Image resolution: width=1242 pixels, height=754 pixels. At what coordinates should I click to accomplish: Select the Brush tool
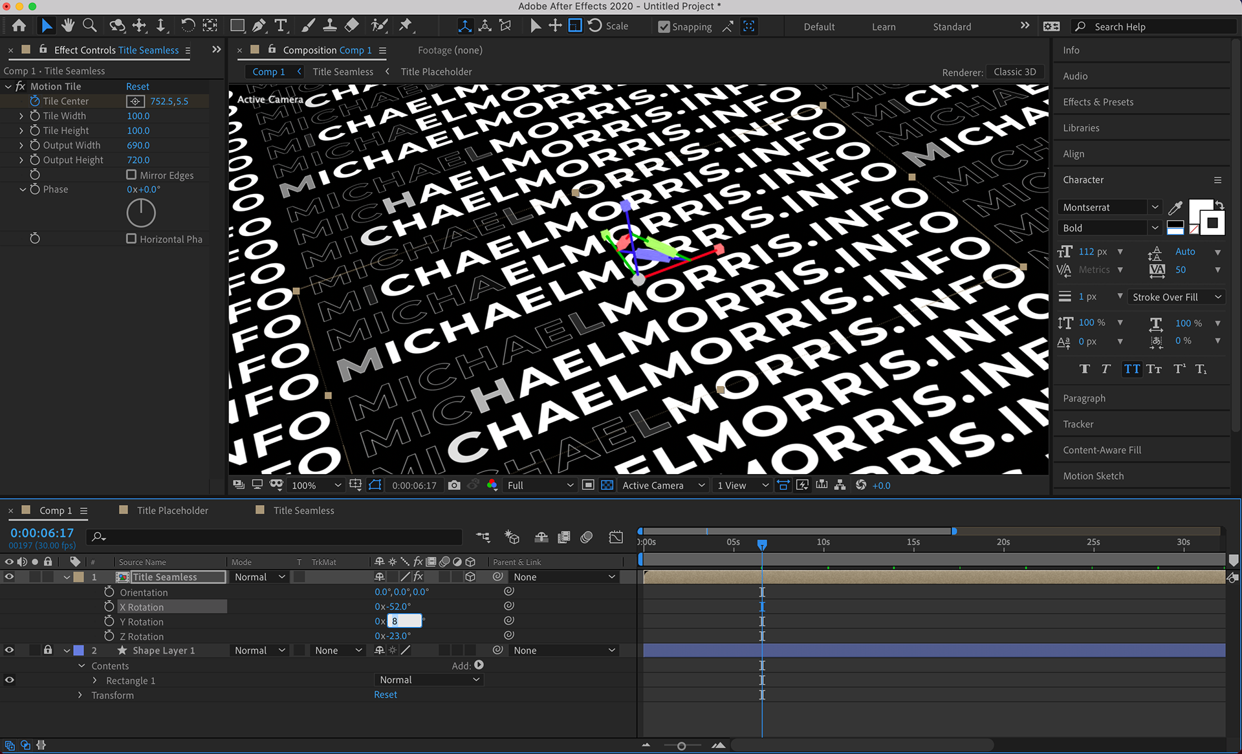(309, 26)
